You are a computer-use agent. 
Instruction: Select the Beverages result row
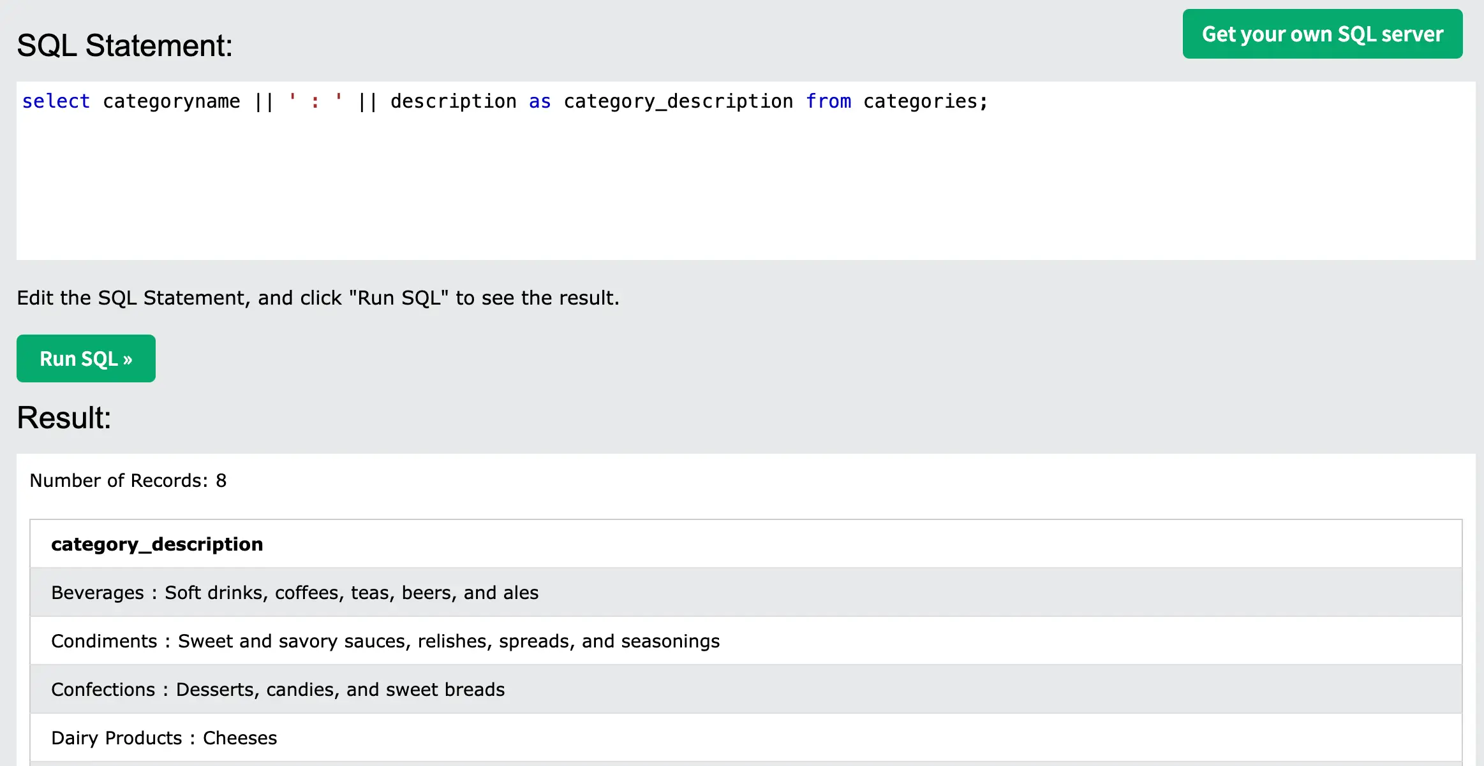click(x=295, y=593)
